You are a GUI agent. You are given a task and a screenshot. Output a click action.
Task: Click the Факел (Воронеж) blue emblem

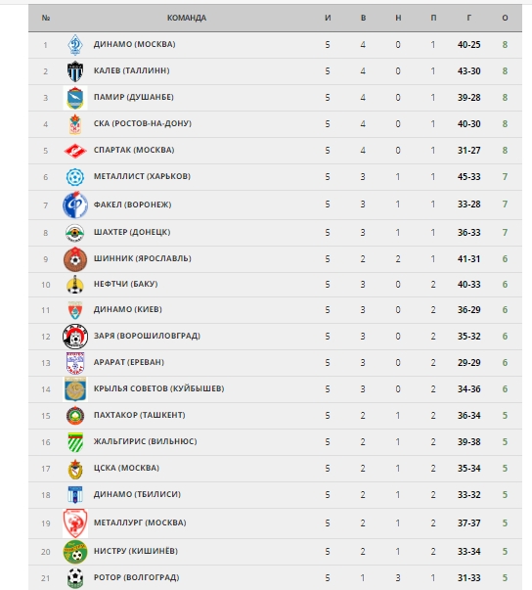[75, 204]
